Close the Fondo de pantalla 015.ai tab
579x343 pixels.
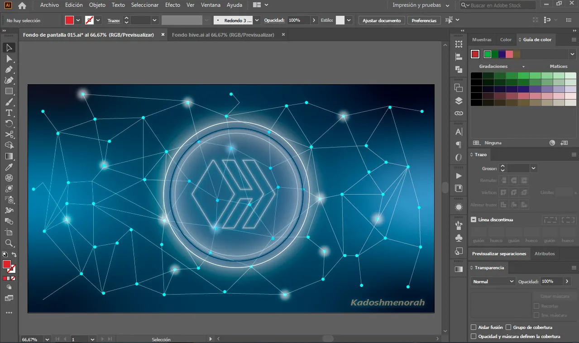pyautogui.click(x=163, y=34)
